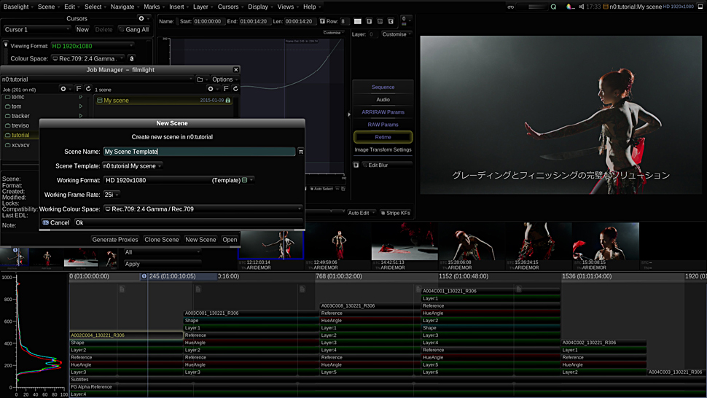Image resolution: width=707 pixels, height=398 pixels.
Task: Open the Scene Template dropdown
Action: point(132,166)
